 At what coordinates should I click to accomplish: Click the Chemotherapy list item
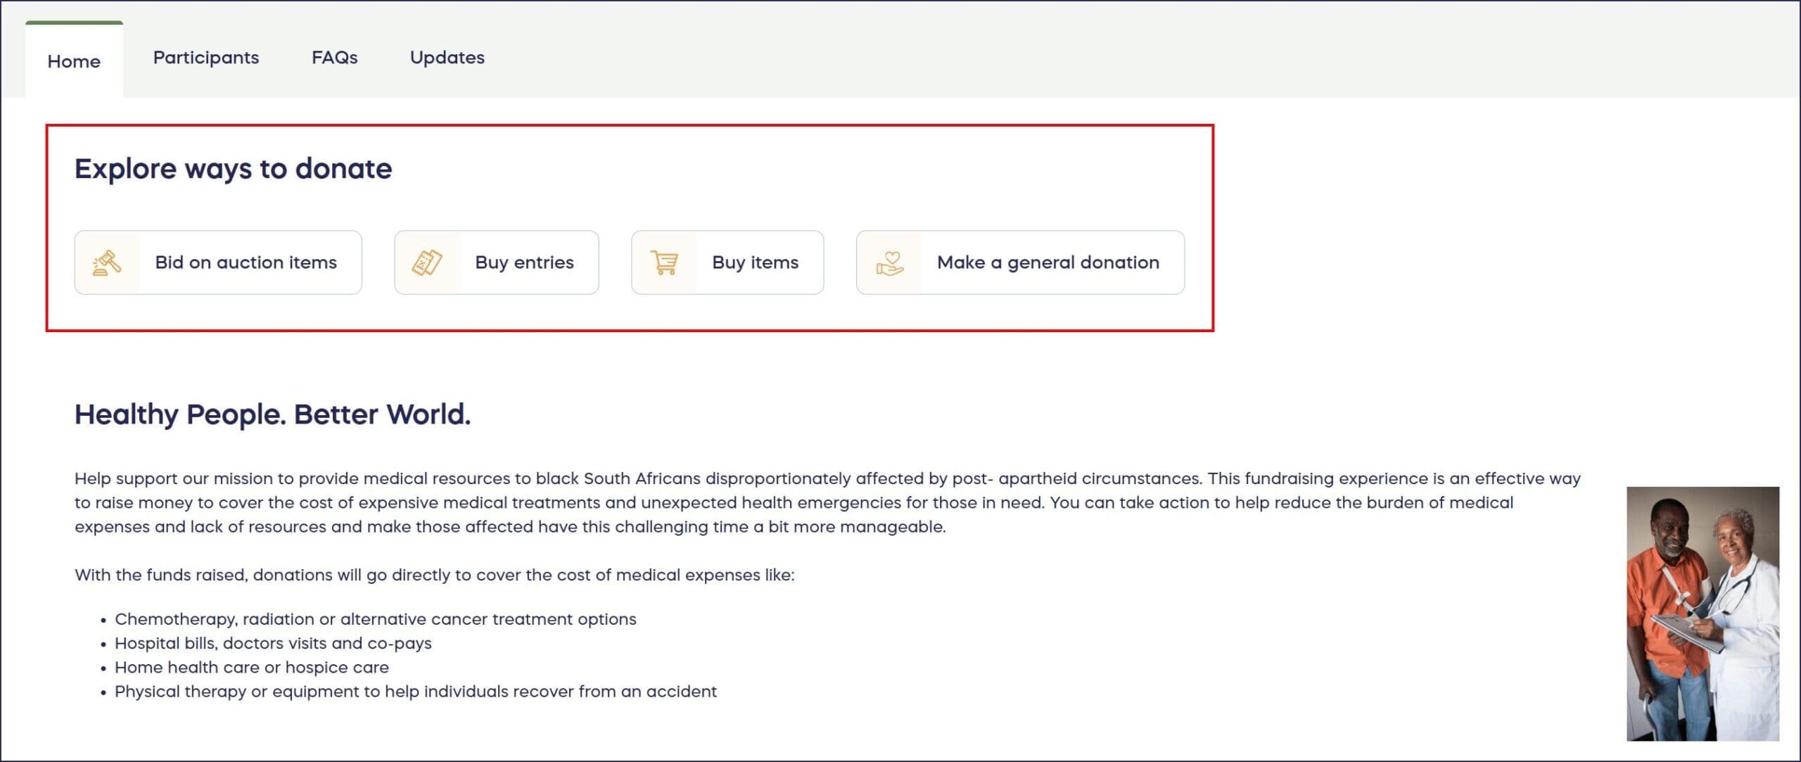375,619
